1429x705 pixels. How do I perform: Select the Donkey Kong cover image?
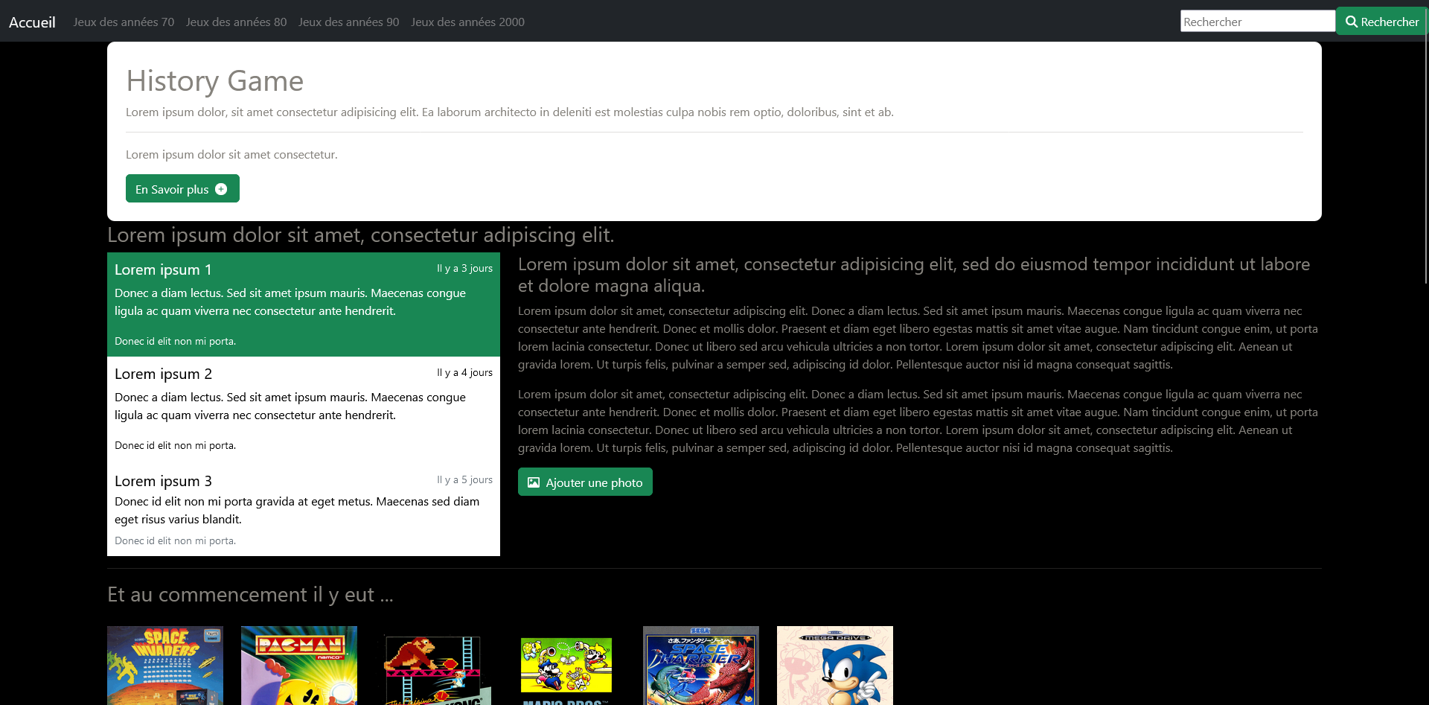(433, 669)
